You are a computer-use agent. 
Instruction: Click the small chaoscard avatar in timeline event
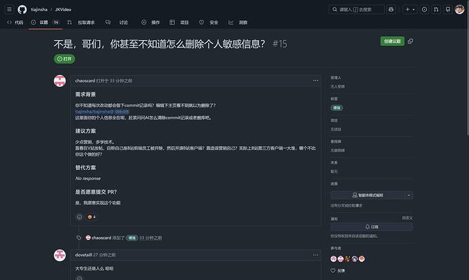[x=88, y=238]
